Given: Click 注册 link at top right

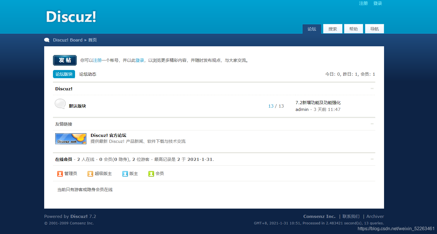Looking at the screenshot, I should click(363, 3).
